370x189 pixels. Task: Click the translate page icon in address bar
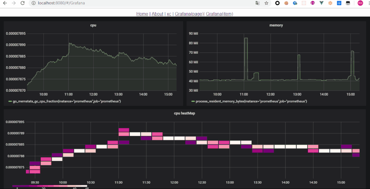(257, 3)
